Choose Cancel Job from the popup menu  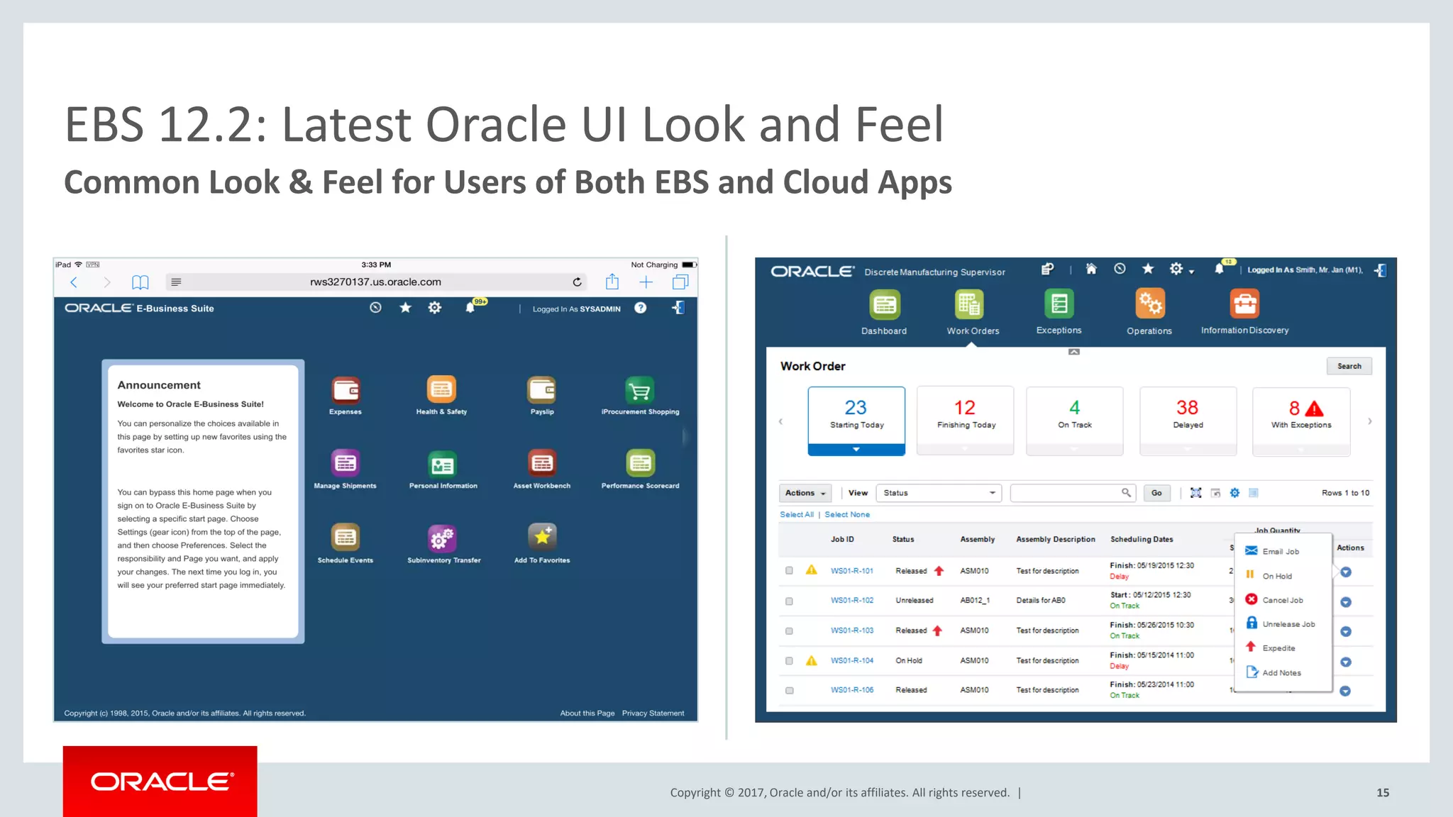tap(1283, 600)
